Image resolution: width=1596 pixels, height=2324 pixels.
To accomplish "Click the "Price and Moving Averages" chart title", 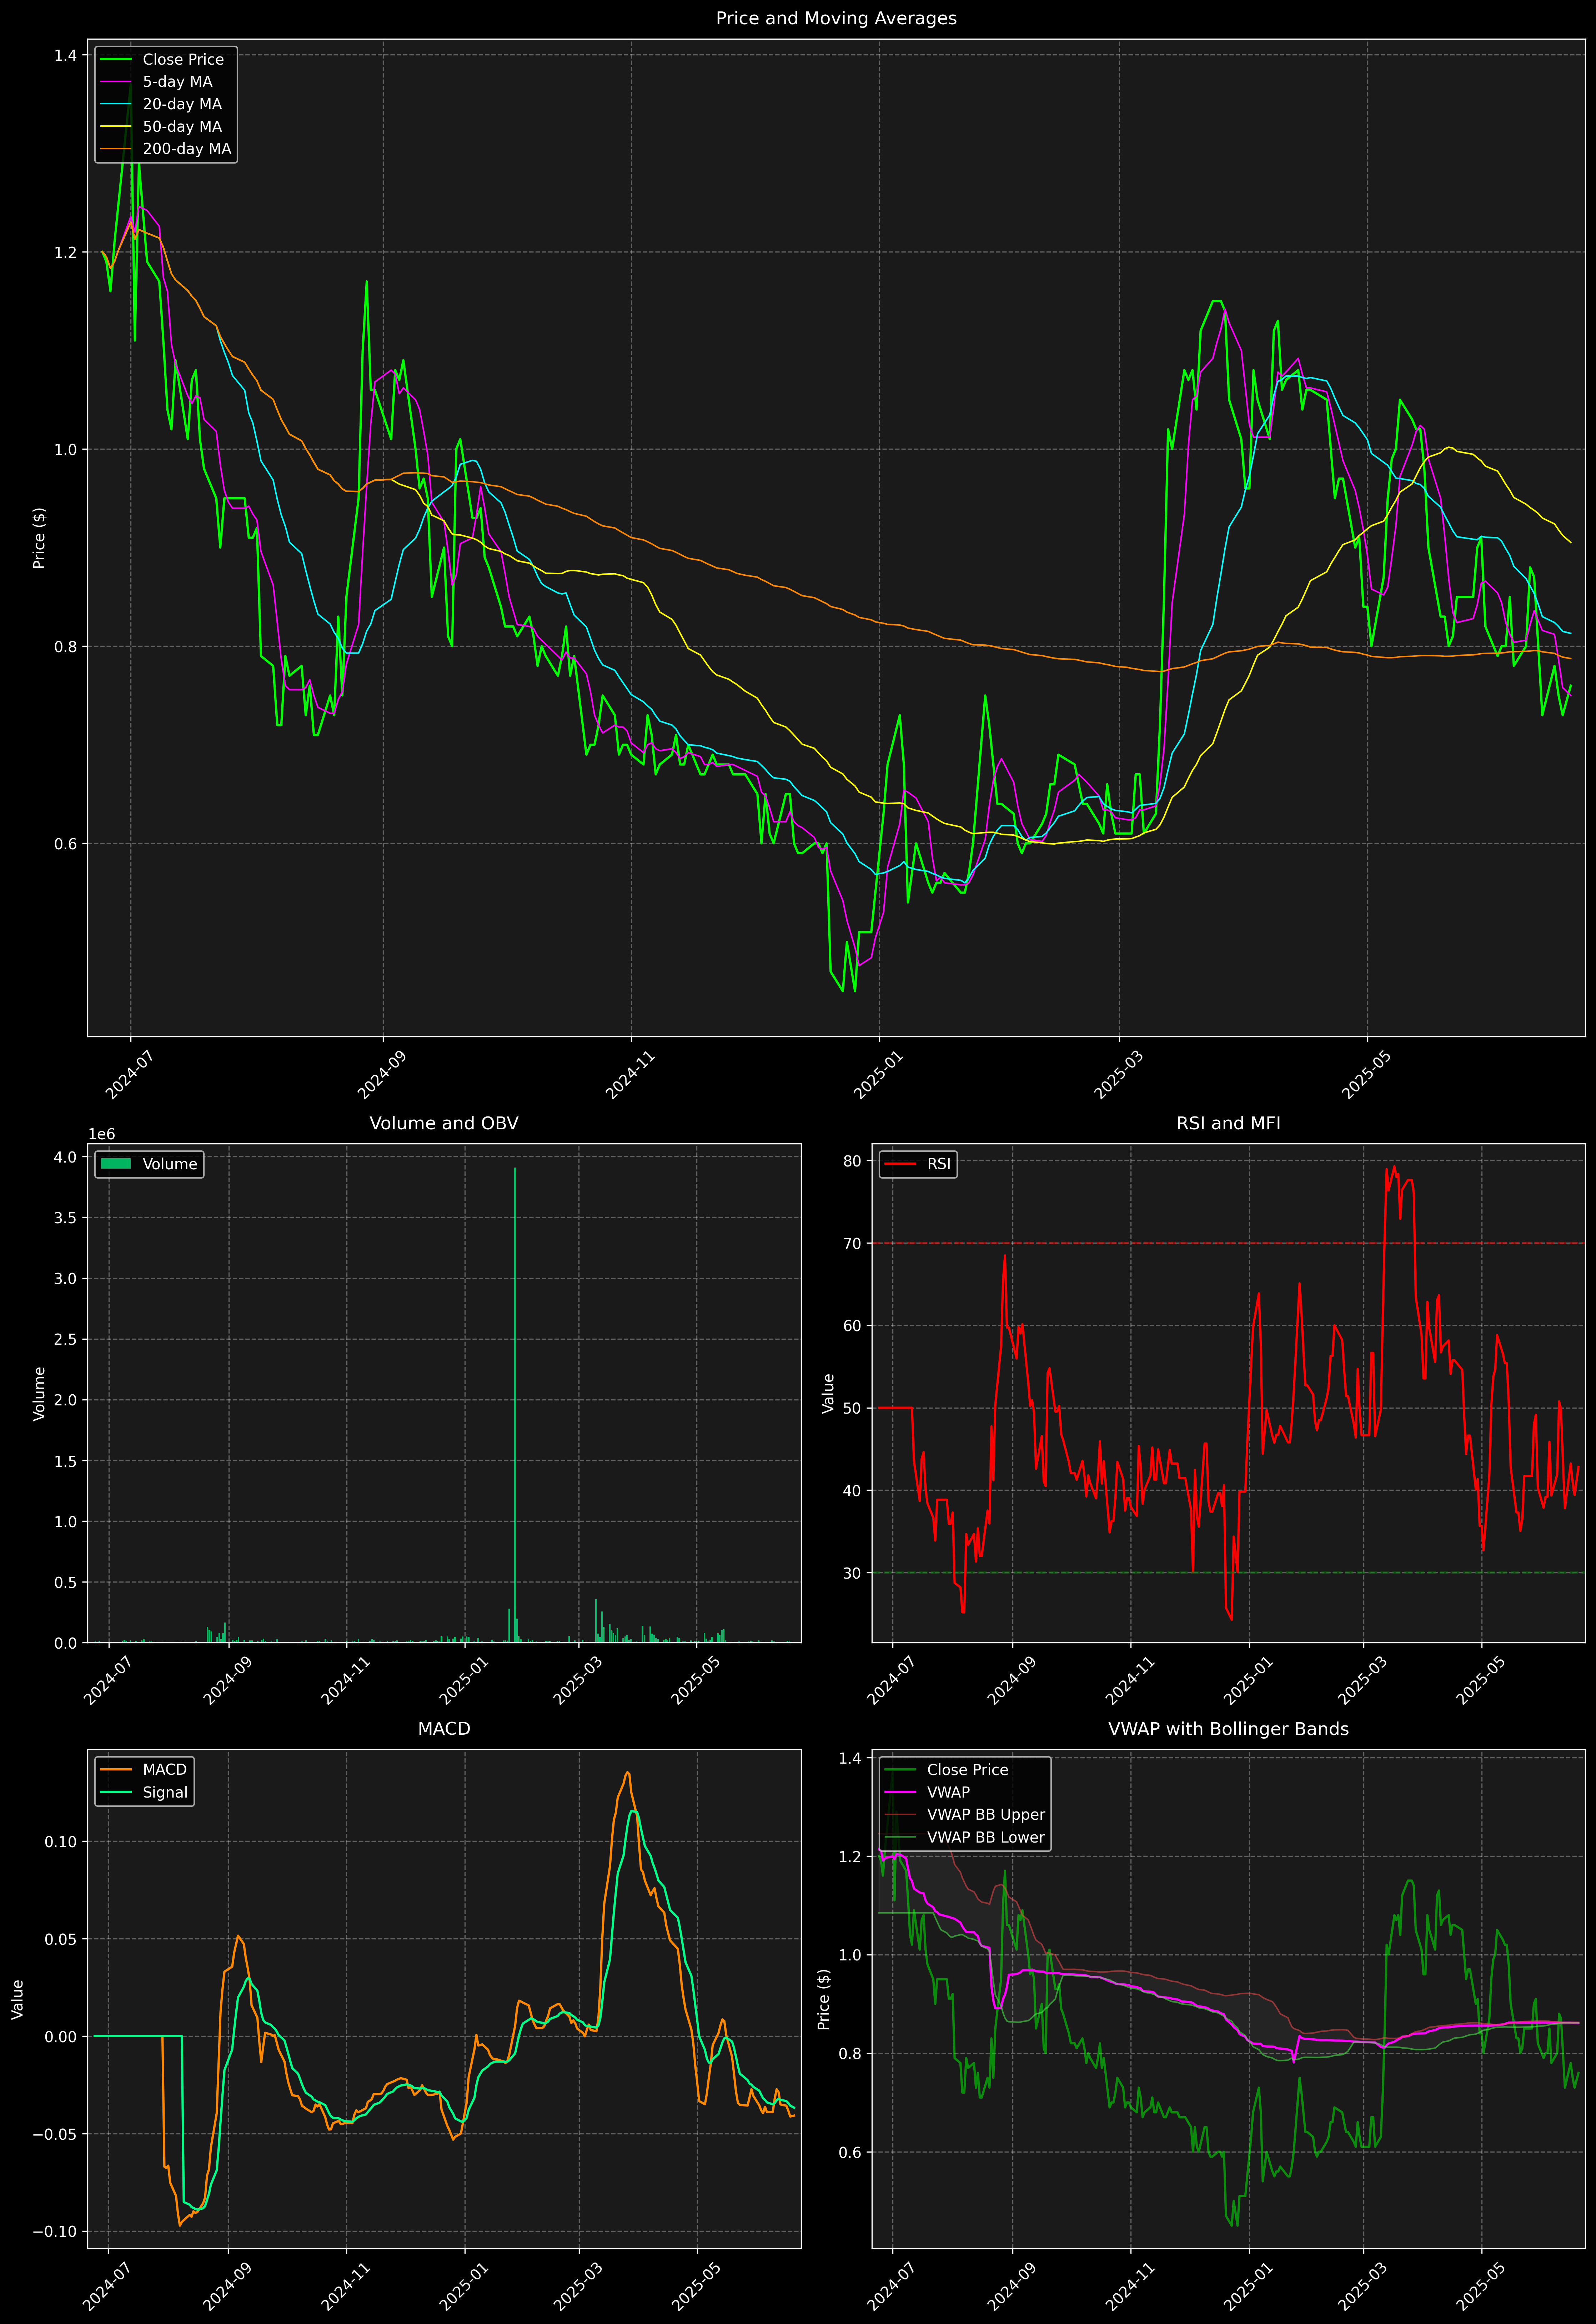I will tap(836, 18).
